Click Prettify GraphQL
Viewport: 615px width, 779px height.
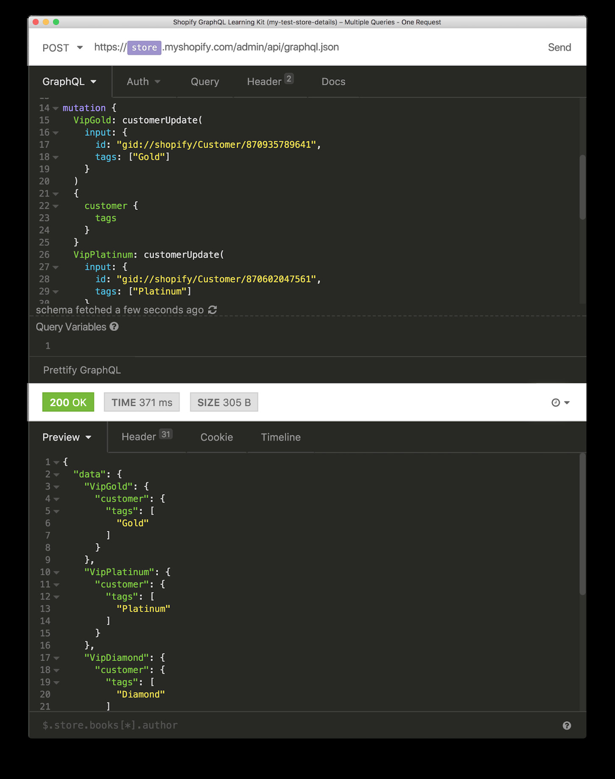click(82, 370)
